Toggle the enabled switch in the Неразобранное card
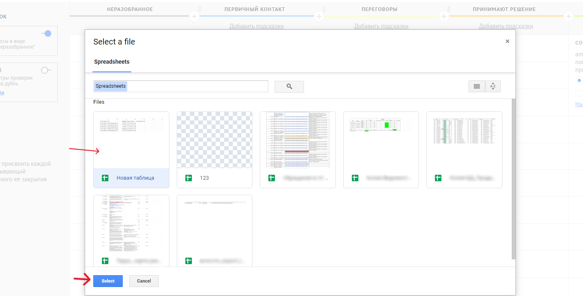Image resolution: width=583 pixels, height=296 pixels. (46, 33)
